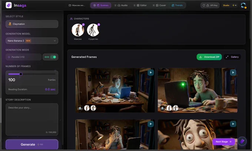Image resolution: width=252 pixels, height=151 pixels.
Task: Open the first generated frame thumbnail
Action: coord(115,90)
